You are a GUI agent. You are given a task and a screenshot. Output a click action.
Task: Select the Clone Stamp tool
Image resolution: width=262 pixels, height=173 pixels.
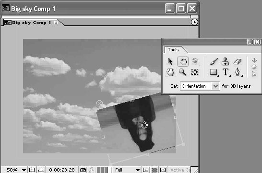coord(225,61)
